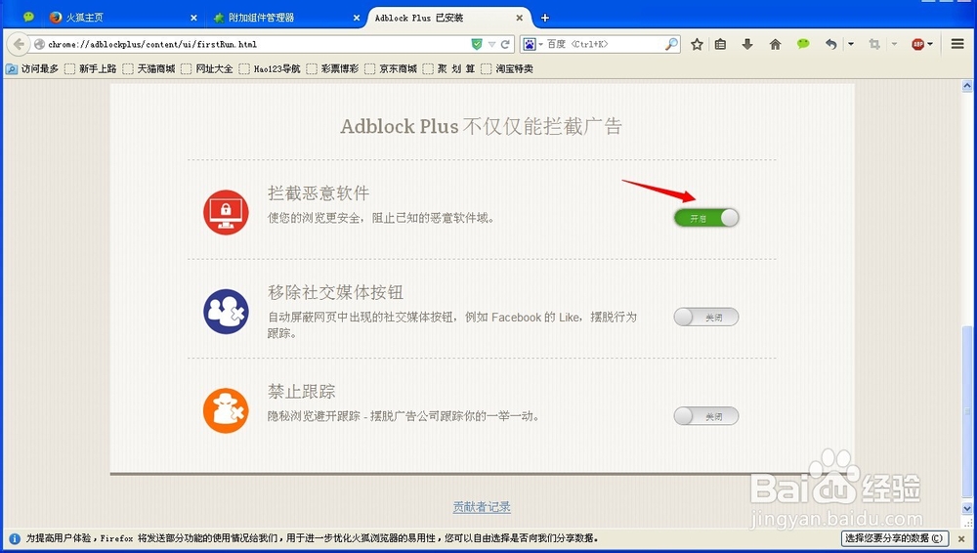977x553 pixels.
Task: Open the downloads arrow icon
Action: click(x=747, y=44)
